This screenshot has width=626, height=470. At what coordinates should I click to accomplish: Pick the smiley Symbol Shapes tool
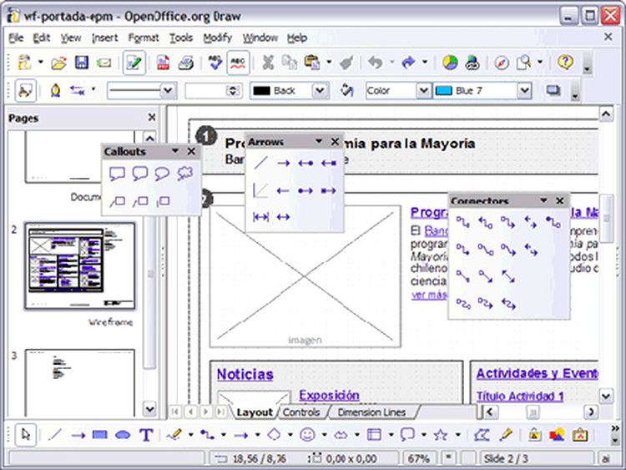pyautogui.click(x=307, y=434)
